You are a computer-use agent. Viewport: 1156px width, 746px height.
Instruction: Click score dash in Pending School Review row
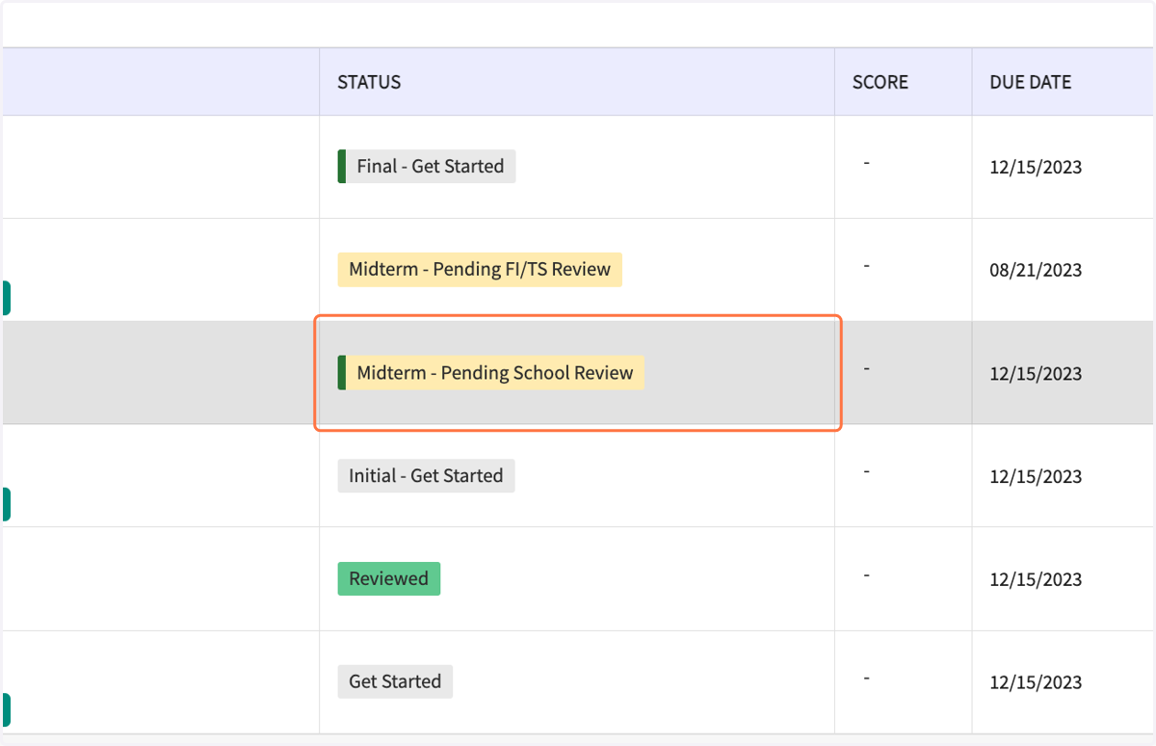(867, 369)
